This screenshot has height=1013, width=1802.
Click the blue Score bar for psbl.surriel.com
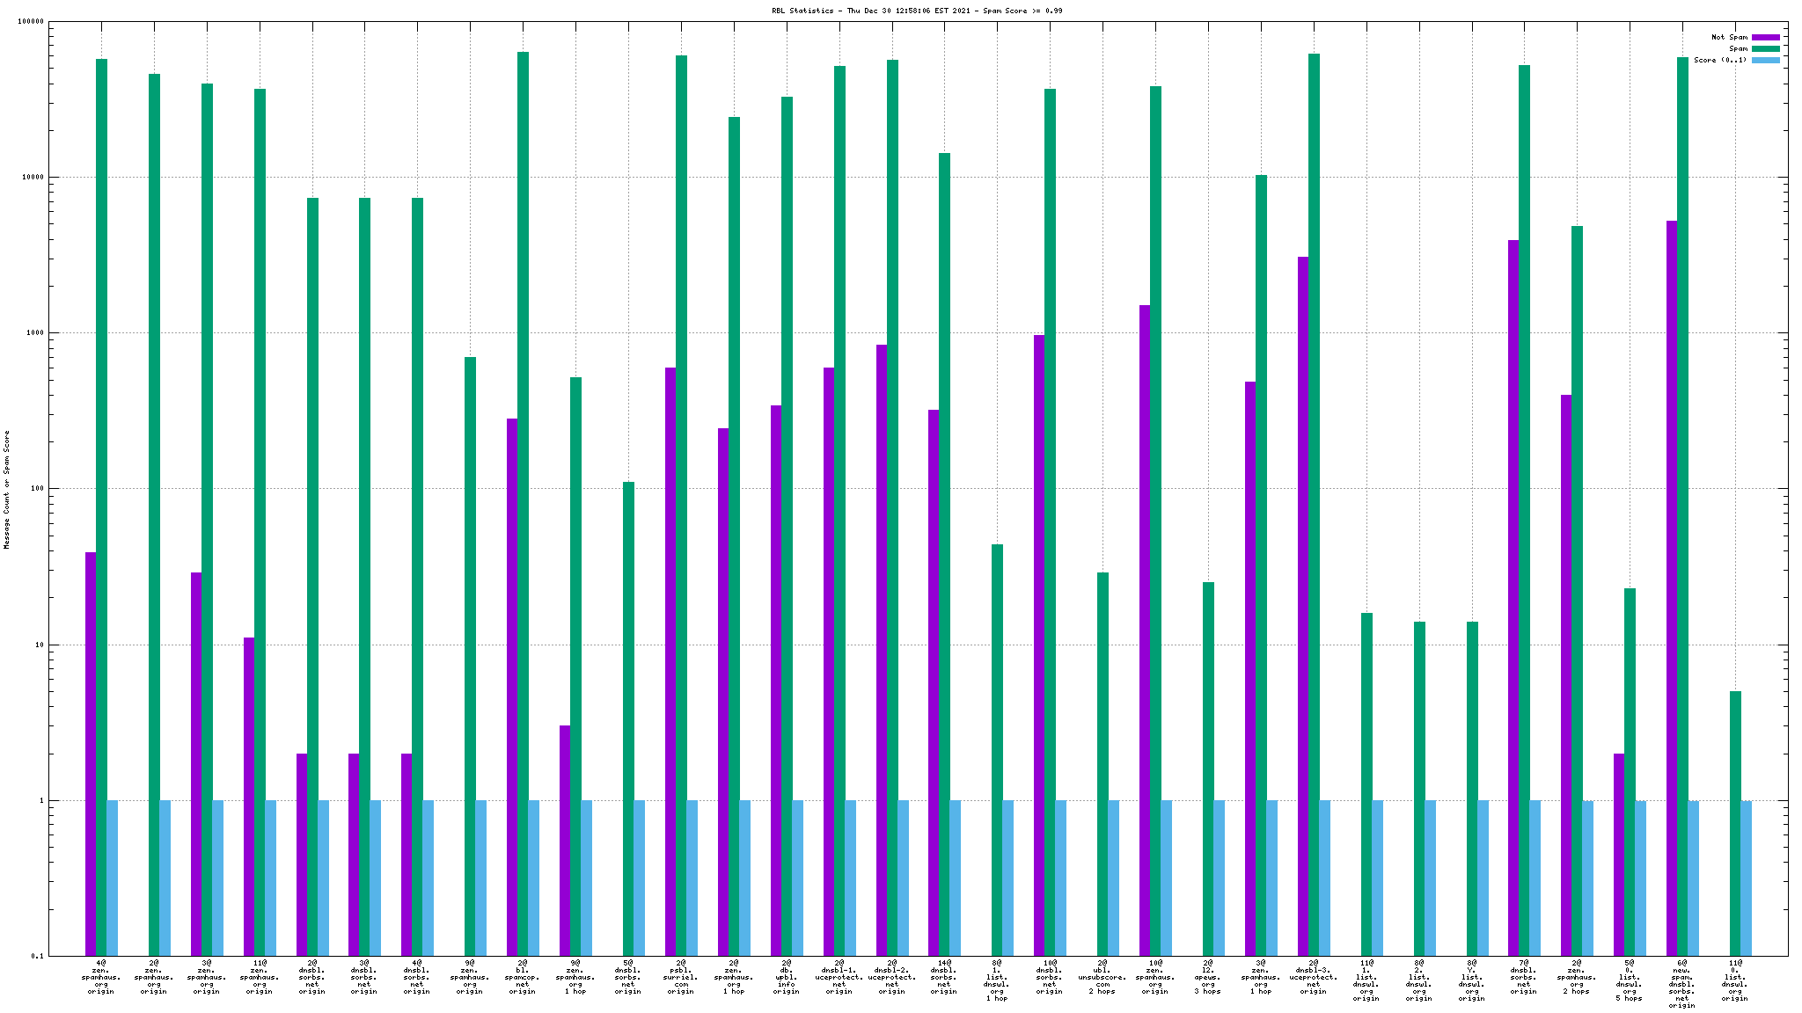692,878
